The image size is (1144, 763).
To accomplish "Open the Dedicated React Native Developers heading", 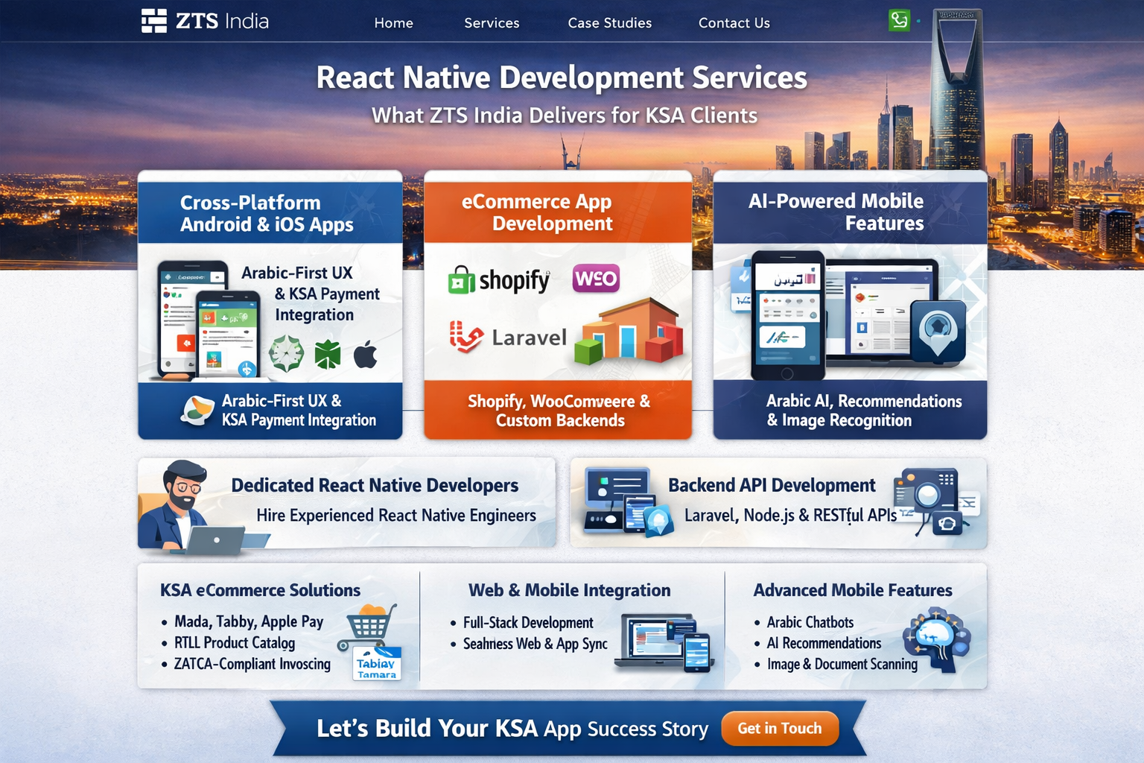I will [375, 485].
